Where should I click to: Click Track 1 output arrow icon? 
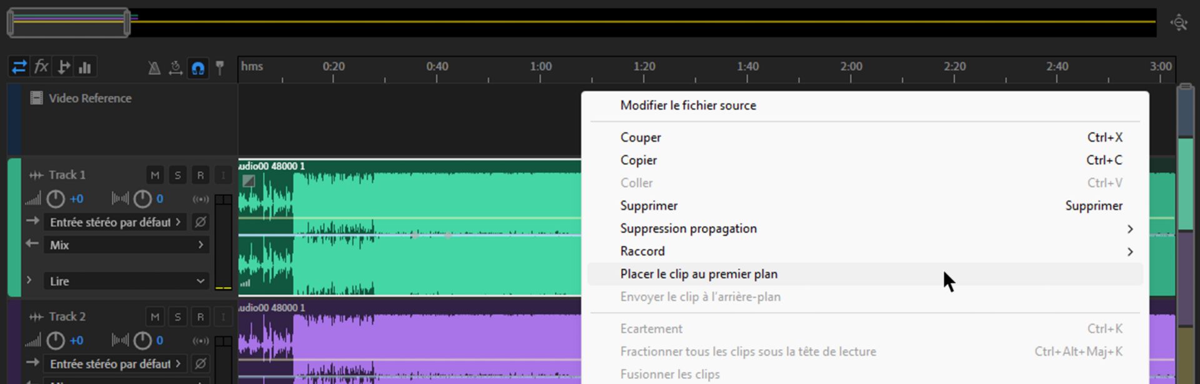32,244
